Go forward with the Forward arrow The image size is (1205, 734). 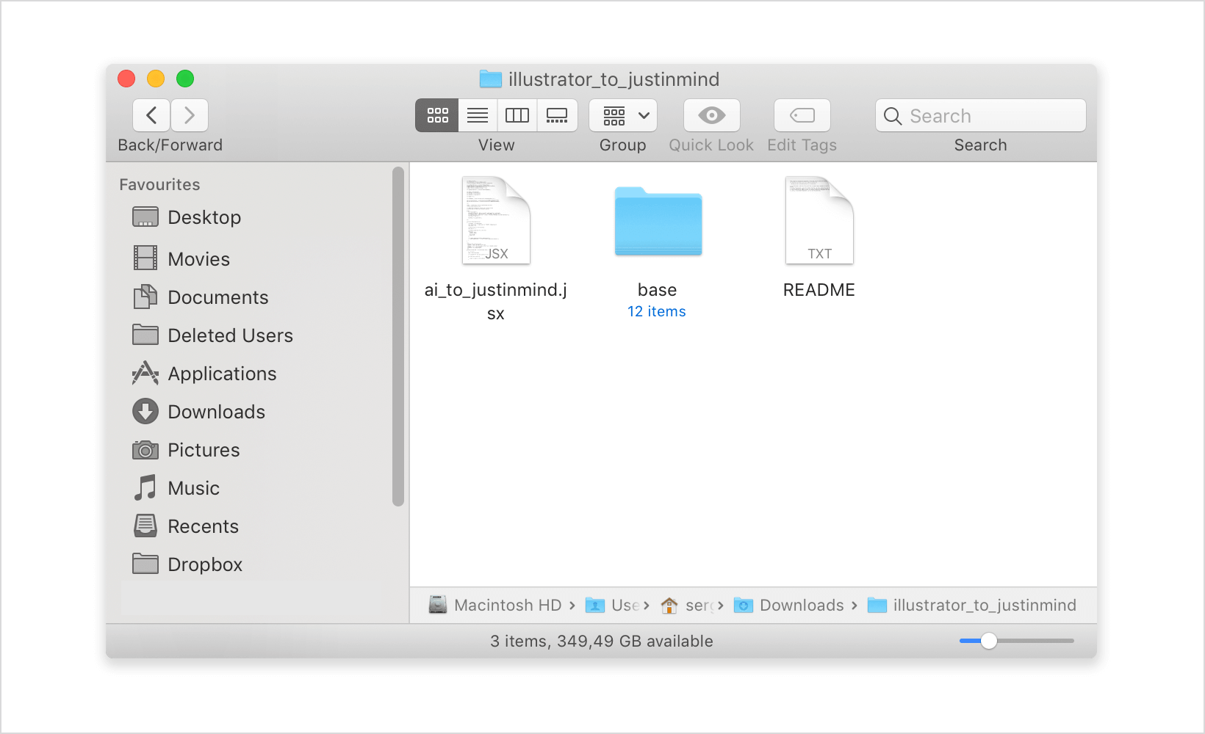(x=190, y=115)
